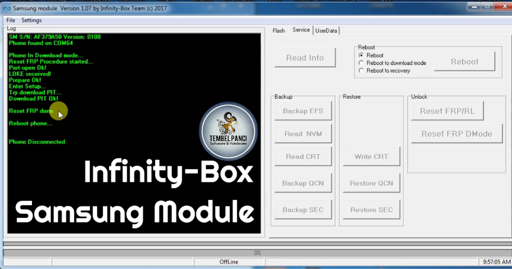
Task: Click the Restore SEC button
Action: tap(372, 210)
